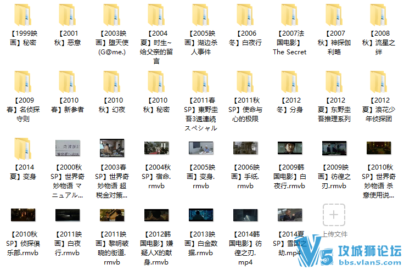
Task: Open the 【2010秋SP】侦探俱乐部.rmvb thumbnail
Action: [x=23, y=215]
